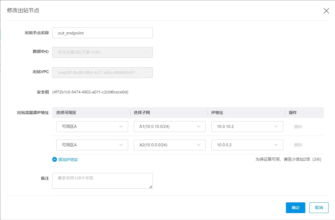This screenshot has height=220, width=335.
Task: Open the 10.0.0.2 IP address dropdown
Action: tap(247, 145)
